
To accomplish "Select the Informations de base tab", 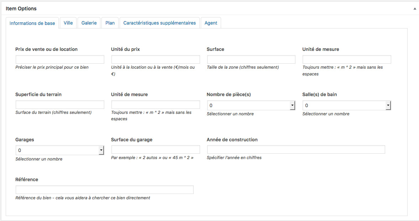I will (x=32, y=23).
